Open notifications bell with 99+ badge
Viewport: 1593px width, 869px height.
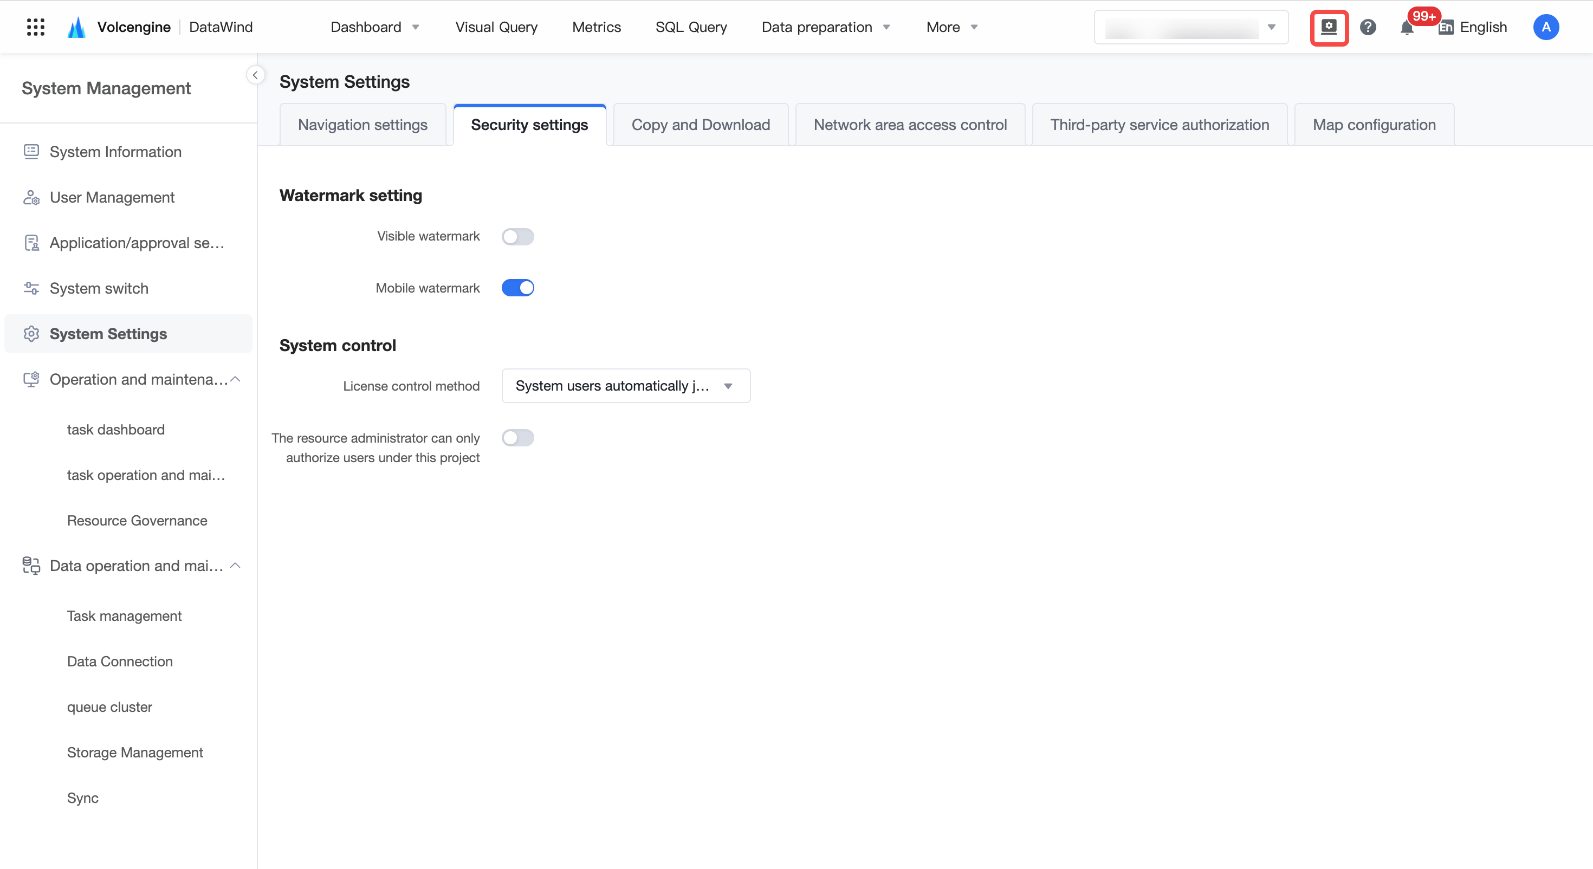pyautogui.click(x=1407, y=27)
